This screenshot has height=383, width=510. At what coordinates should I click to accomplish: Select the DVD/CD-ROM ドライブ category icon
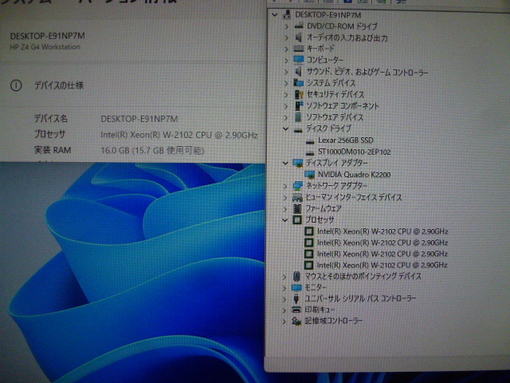[x=299, y=26]
